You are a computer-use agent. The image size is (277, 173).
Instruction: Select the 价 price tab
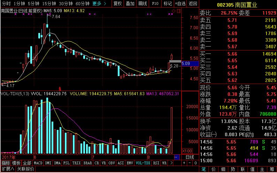(x=213, y=169)
